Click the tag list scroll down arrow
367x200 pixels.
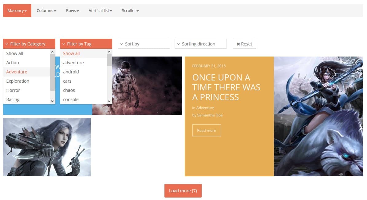click(109, 101)
